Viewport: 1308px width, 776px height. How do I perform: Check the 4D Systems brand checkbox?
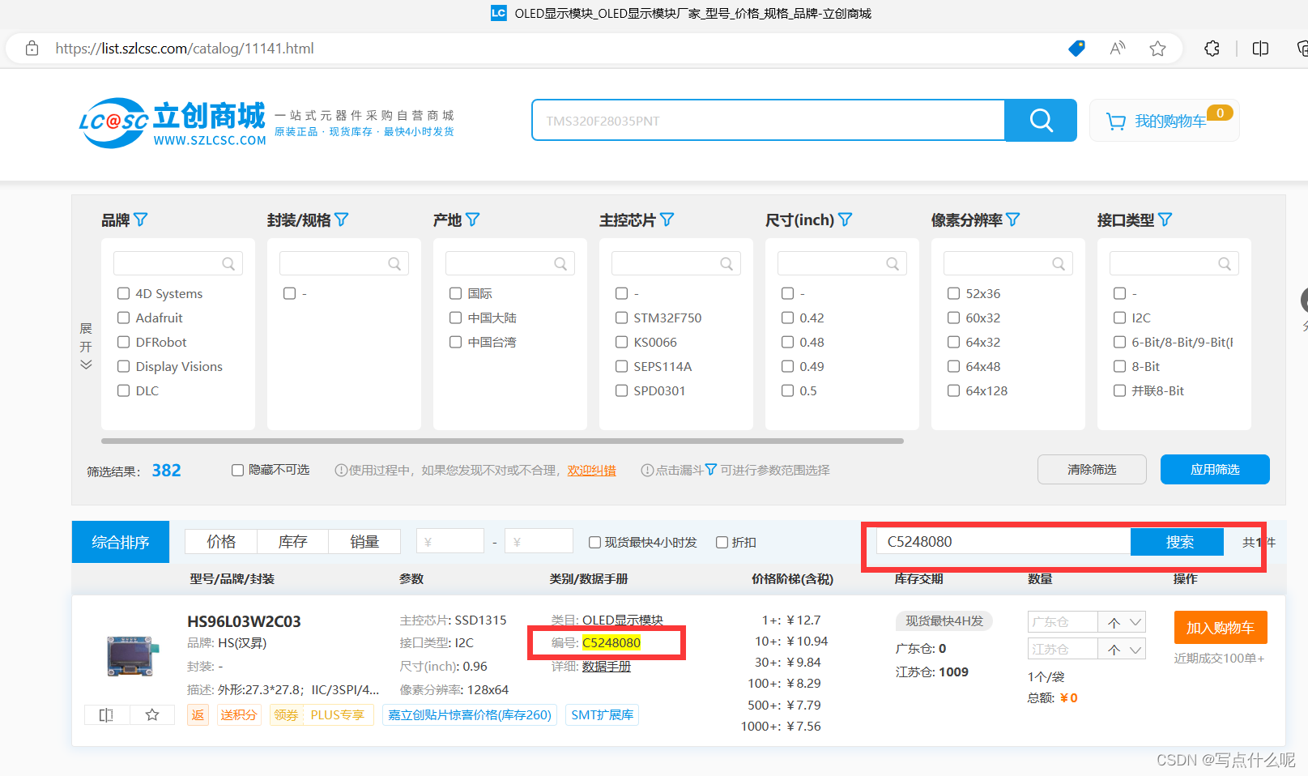point(124,293)
